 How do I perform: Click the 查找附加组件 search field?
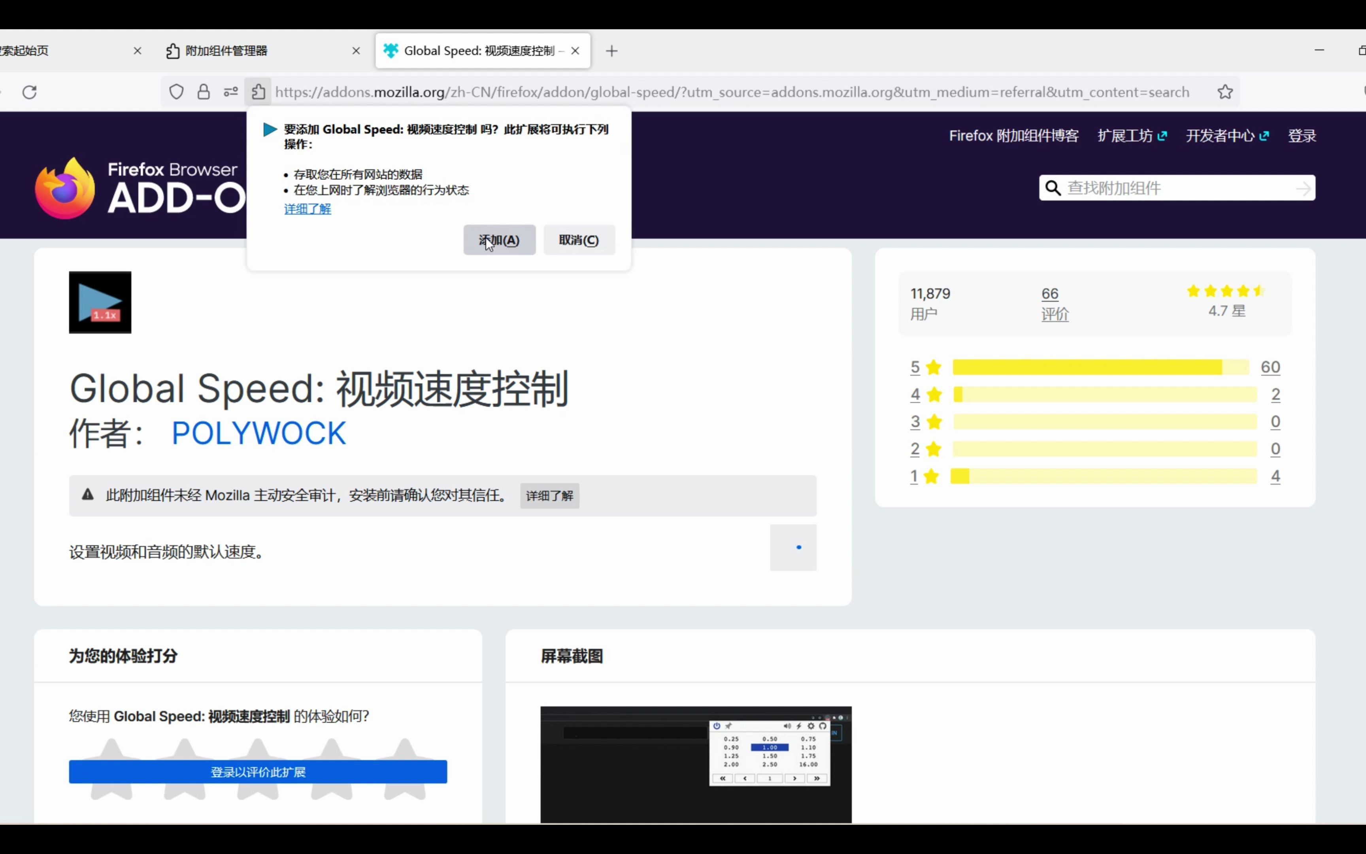[1177, 188]
